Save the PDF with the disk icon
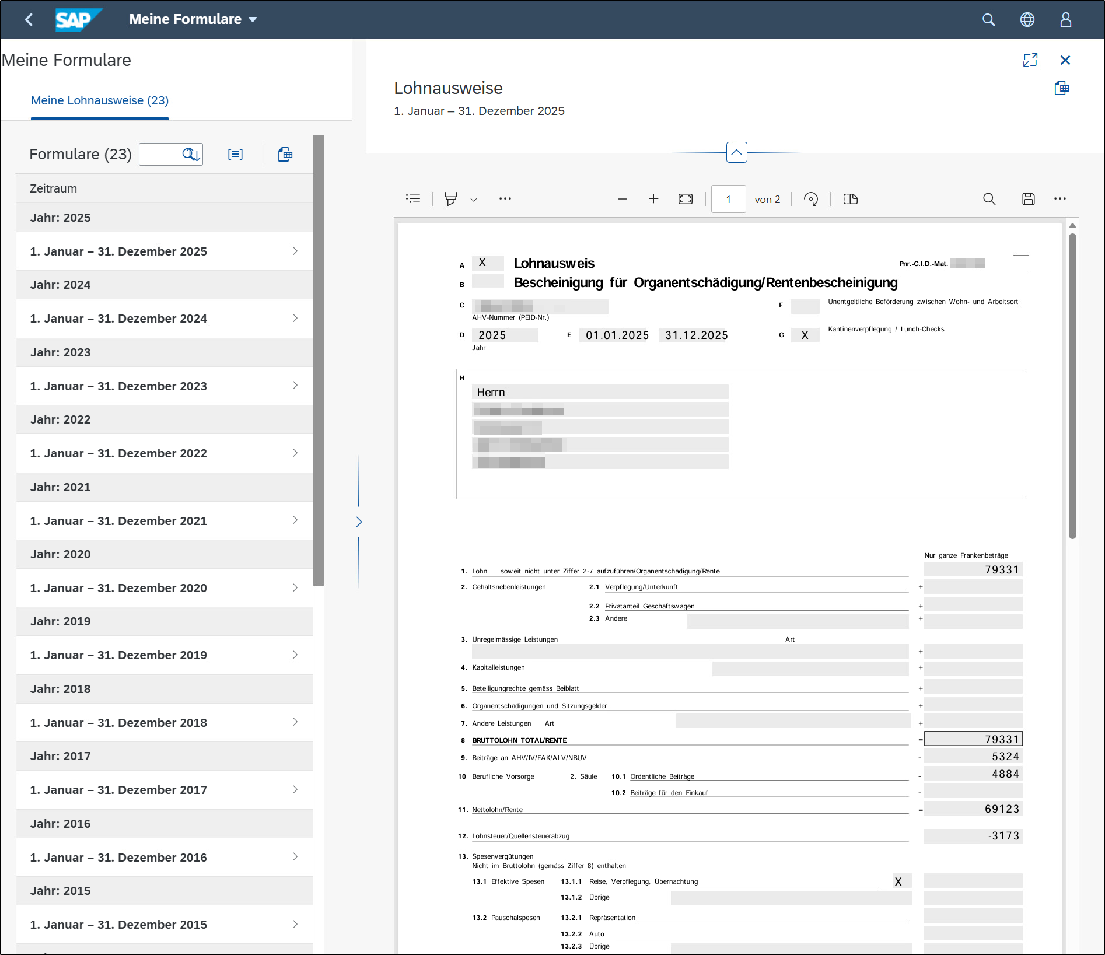The image size is (1105, 955). [1029, 199]
